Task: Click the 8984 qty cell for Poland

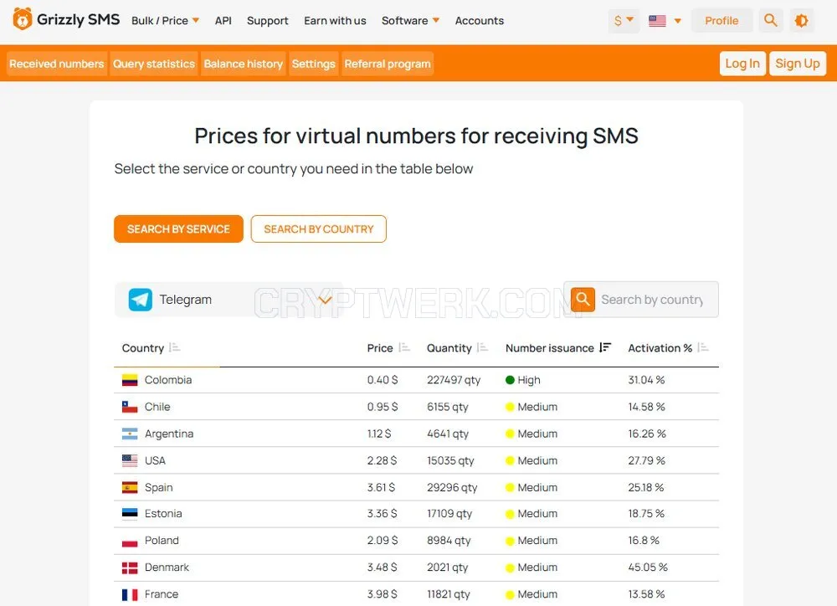Action: [449, 541]
